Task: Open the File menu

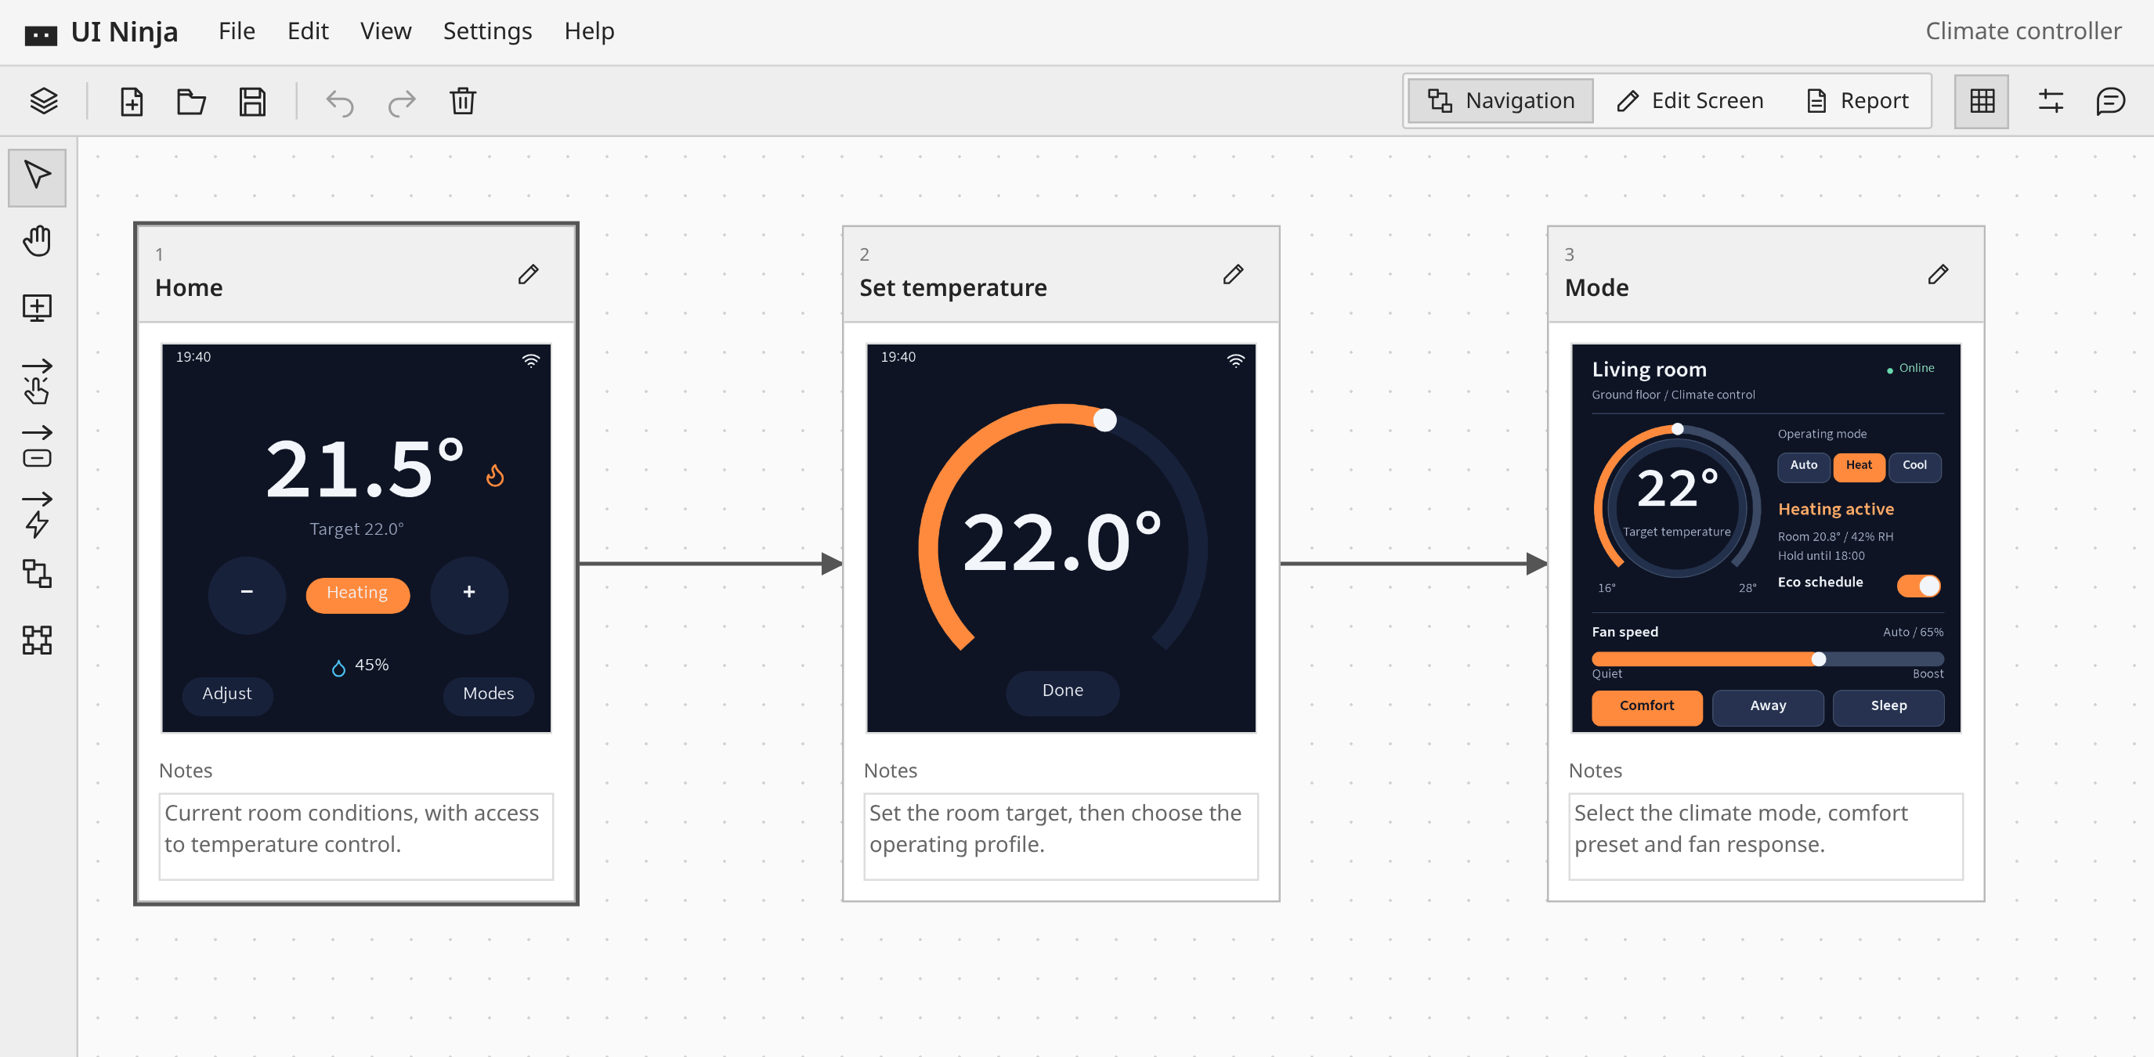Action: (x=237, y=31)
